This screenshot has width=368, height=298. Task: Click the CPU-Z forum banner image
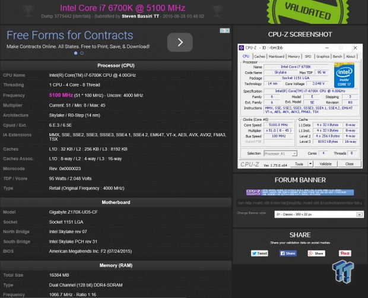tap(300, 192)
